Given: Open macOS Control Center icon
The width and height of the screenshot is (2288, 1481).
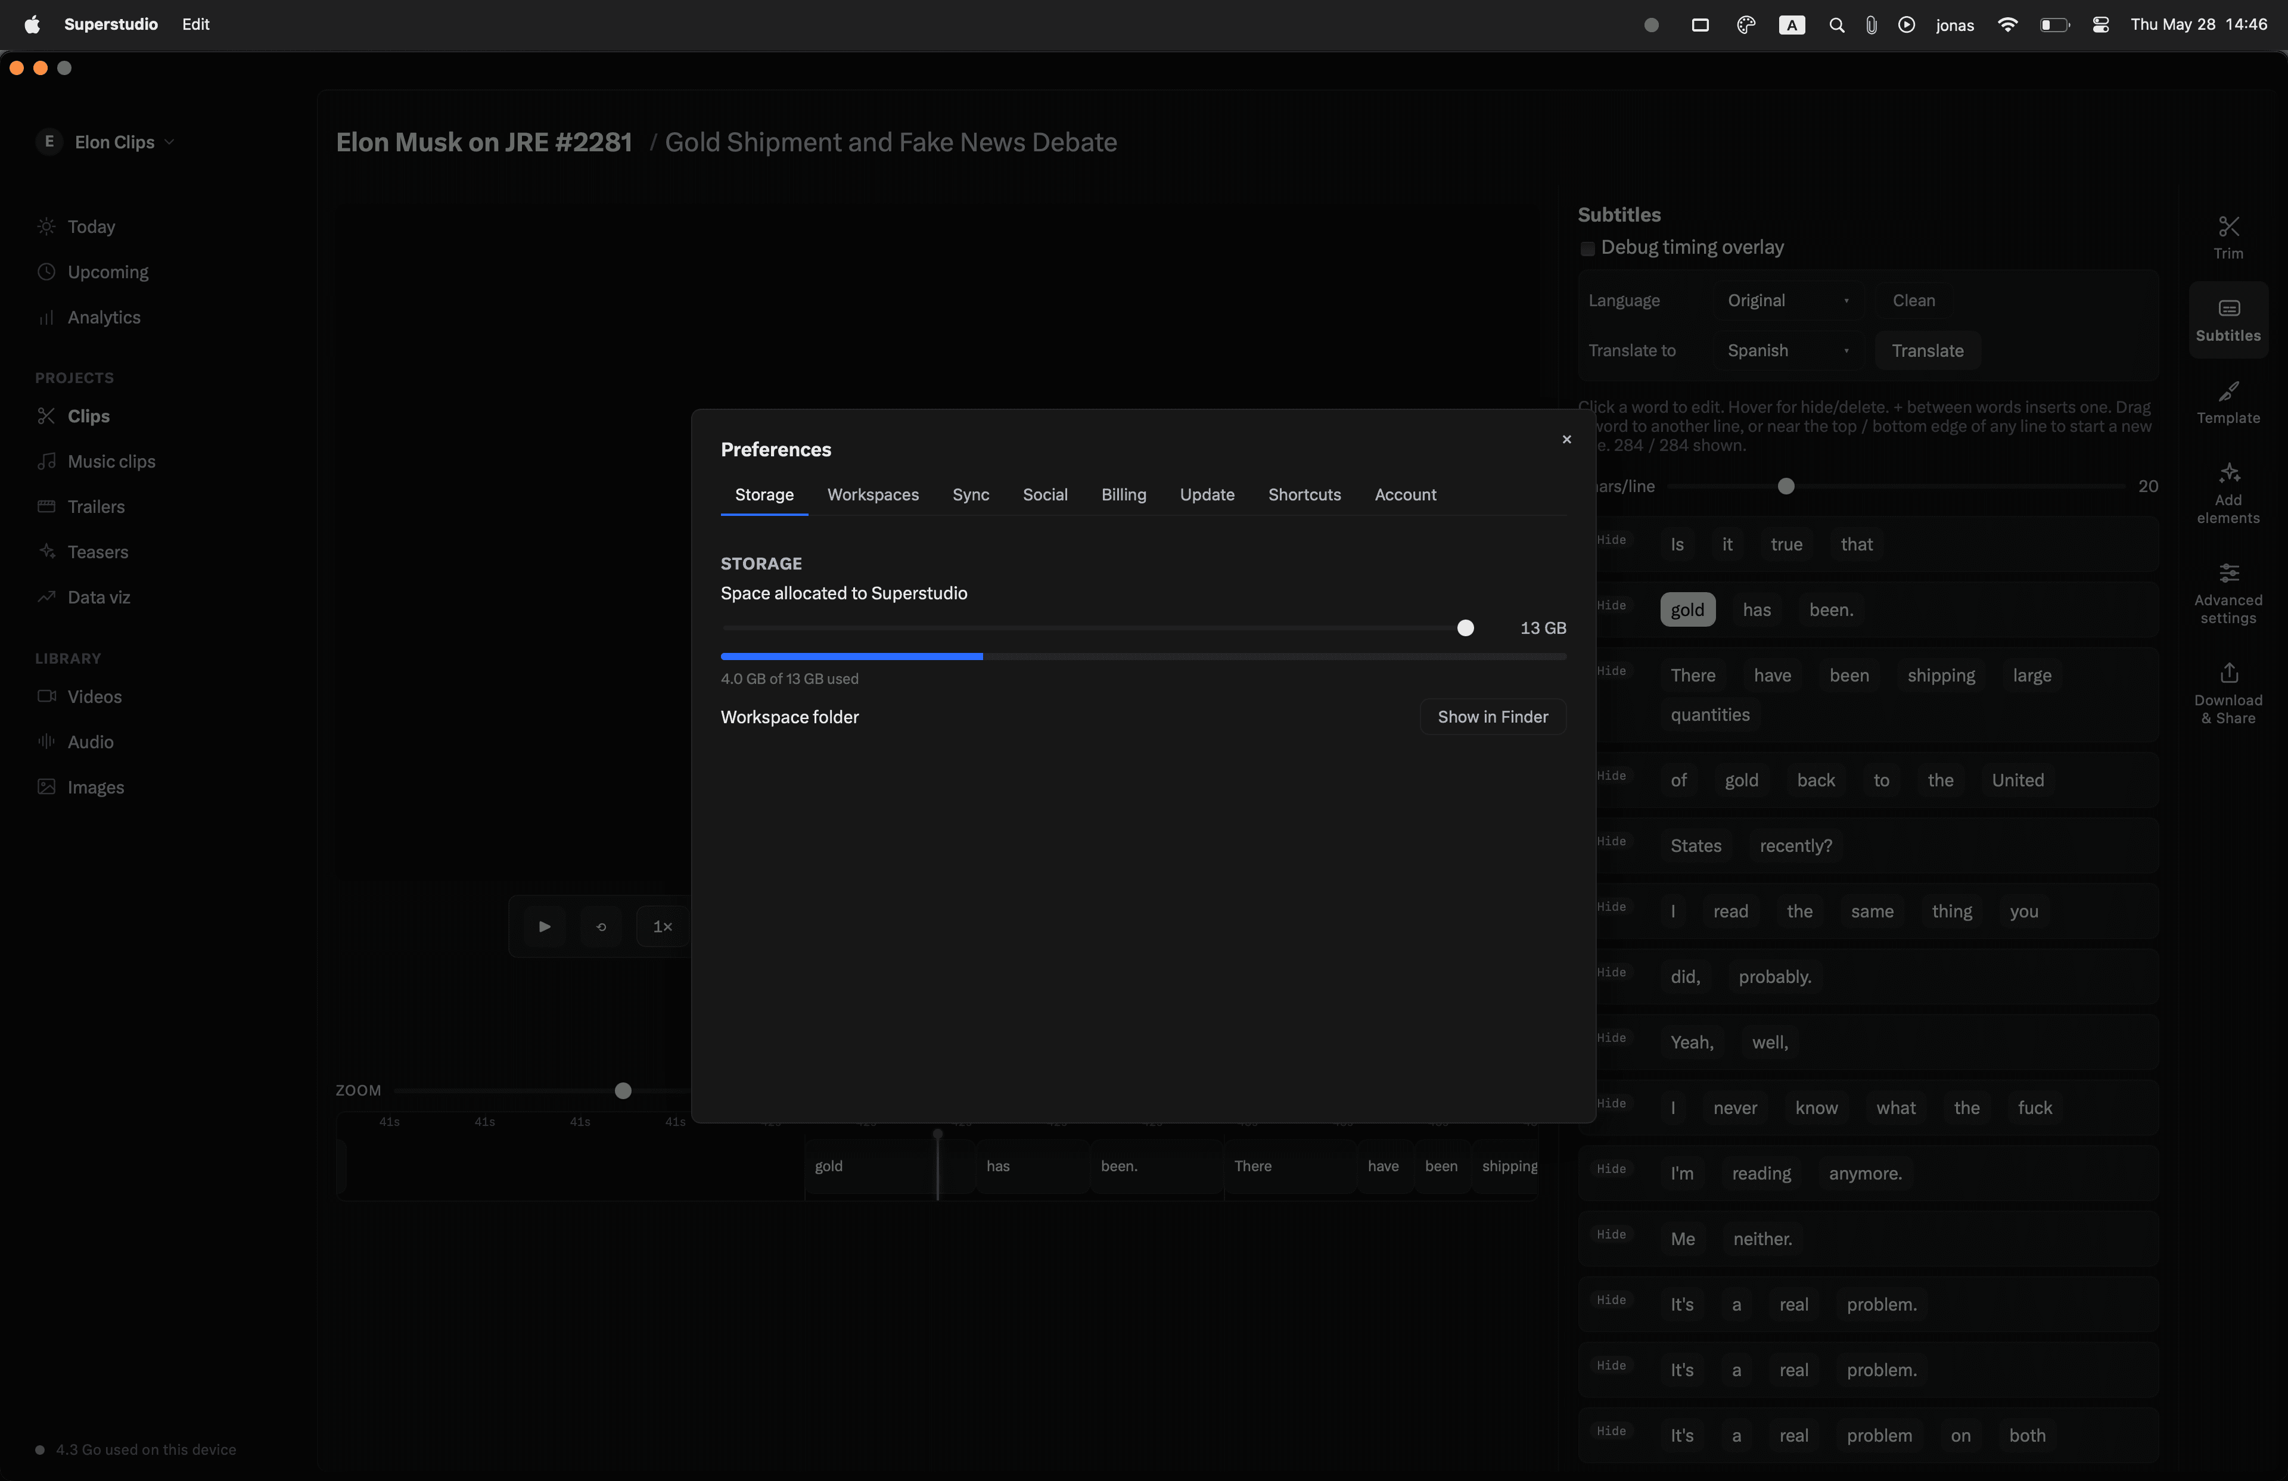Looking at the screenshot, I should [x=2100, y=25].
